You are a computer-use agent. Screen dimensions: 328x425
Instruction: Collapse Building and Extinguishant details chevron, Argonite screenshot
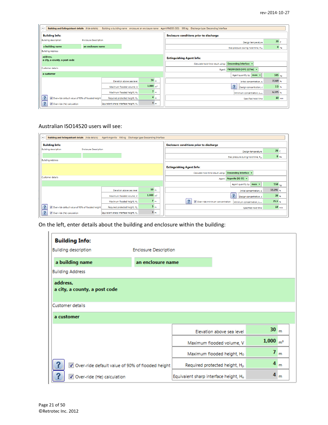point(43,138)
